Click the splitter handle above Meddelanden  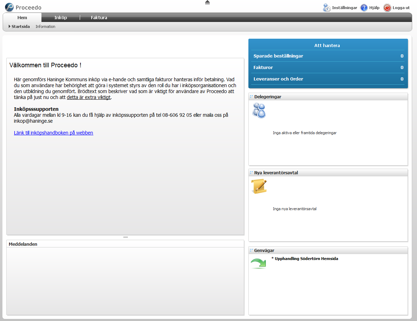click(x=125, y=237)
